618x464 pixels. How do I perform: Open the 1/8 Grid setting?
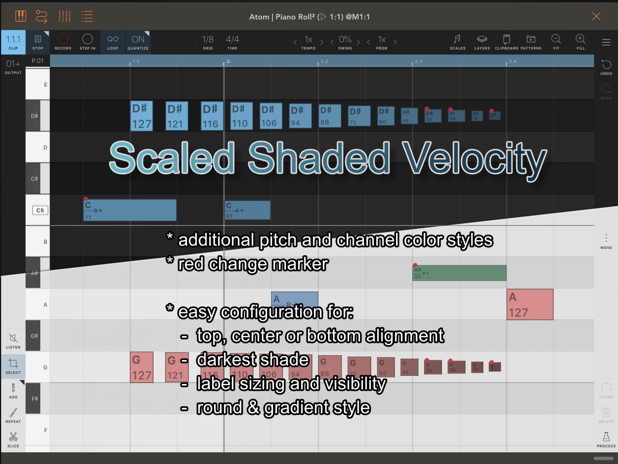click(208, 42)
